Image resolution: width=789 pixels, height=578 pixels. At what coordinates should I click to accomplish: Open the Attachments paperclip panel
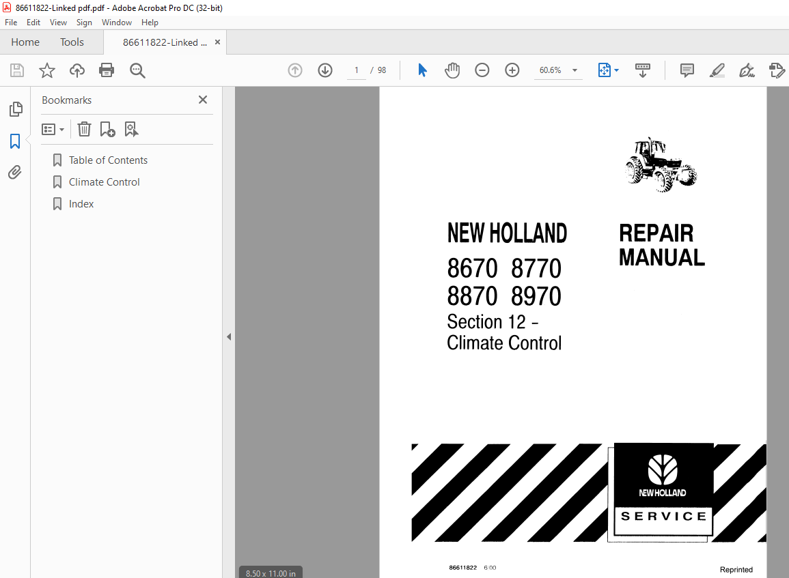15,173
